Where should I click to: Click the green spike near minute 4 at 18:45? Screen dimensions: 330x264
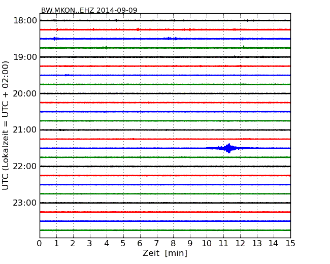(106, 48)
